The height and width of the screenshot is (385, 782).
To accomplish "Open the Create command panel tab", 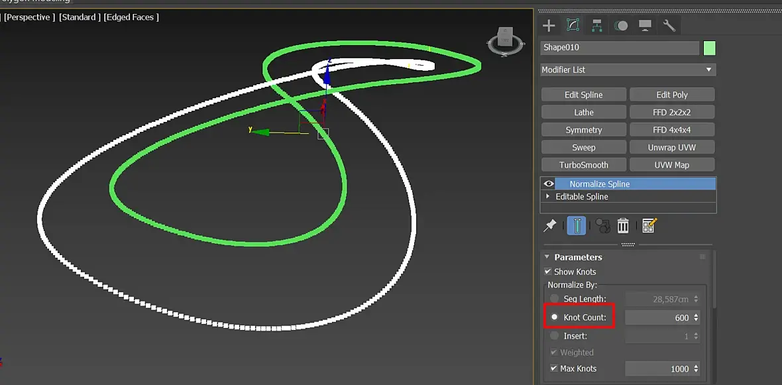I will coord(549,25).
